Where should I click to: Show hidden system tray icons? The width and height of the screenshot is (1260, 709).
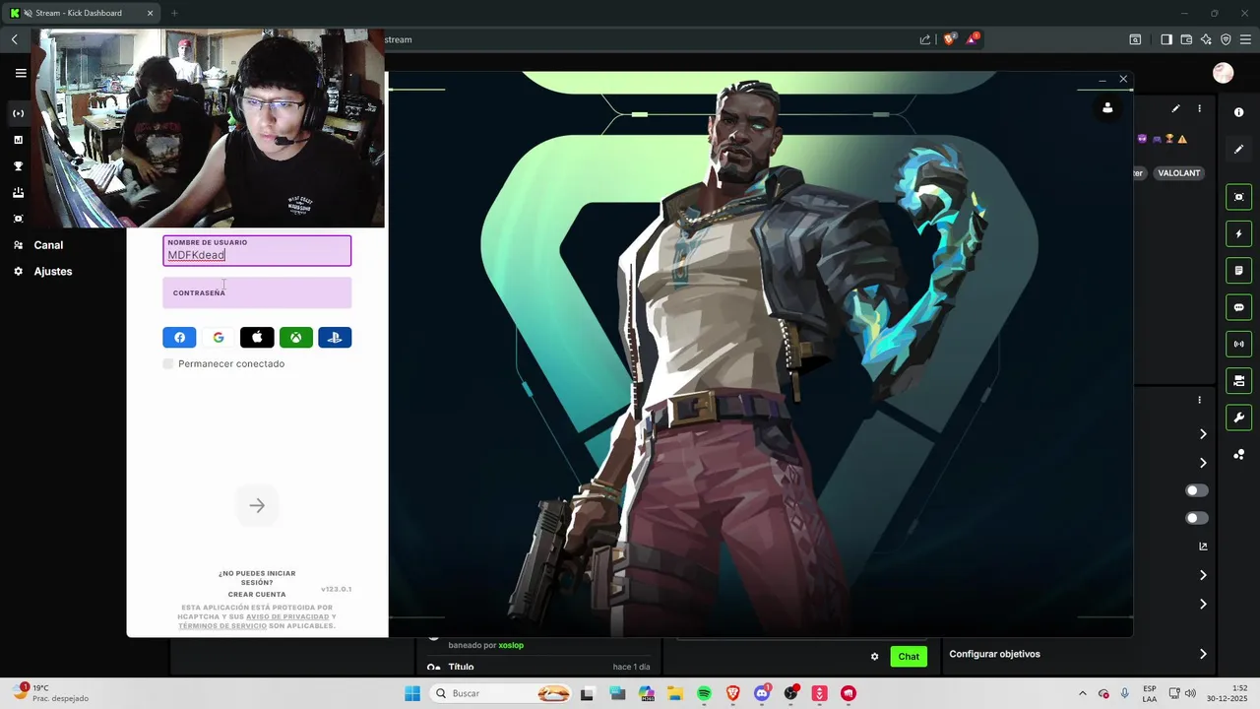point(1083,694)
